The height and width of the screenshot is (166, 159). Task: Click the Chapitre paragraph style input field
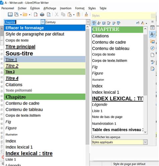coord(22,22)
